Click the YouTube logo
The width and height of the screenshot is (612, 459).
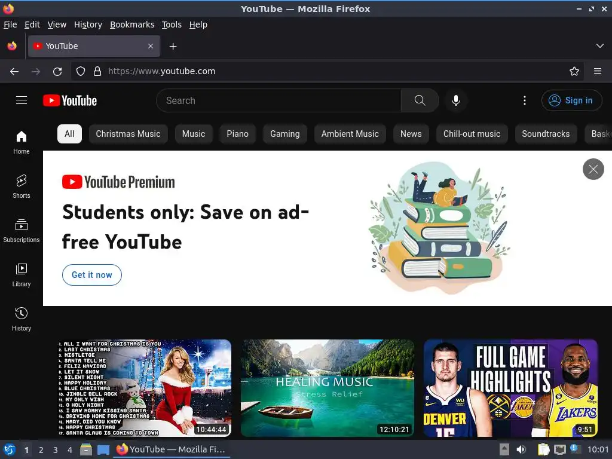70,100
